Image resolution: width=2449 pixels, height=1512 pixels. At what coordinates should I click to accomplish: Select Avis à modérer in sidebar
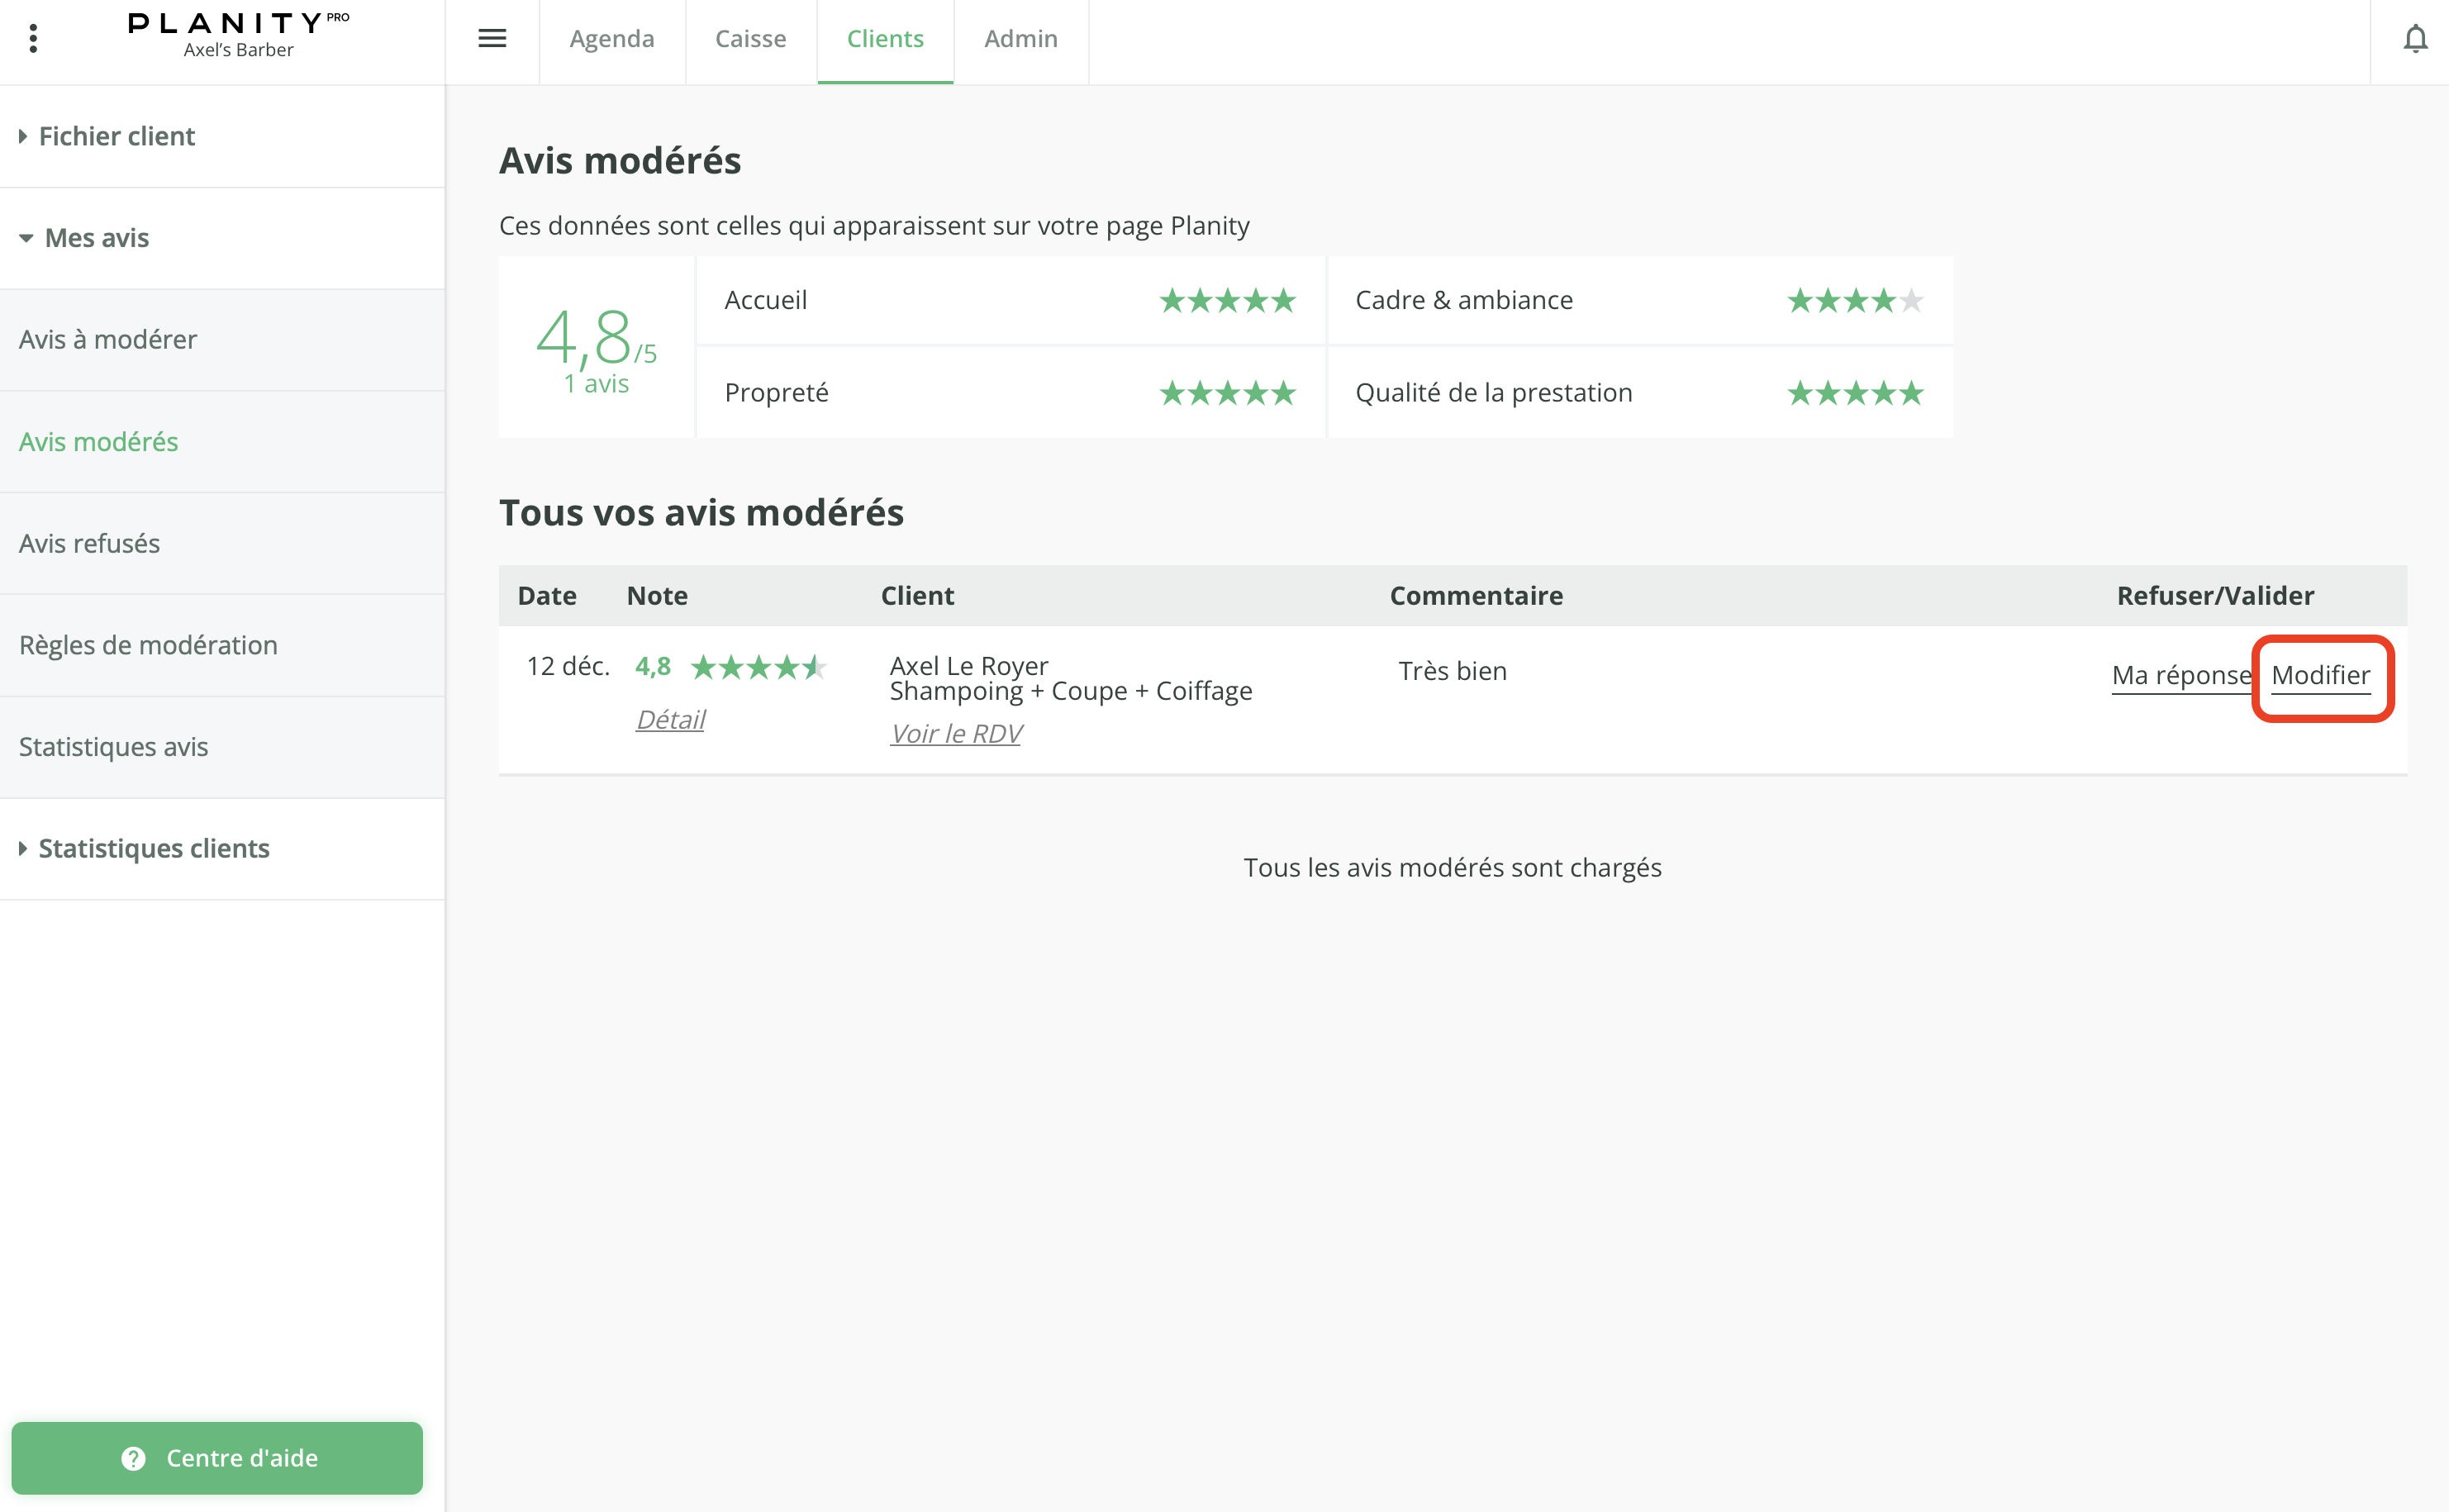point(108,340)
